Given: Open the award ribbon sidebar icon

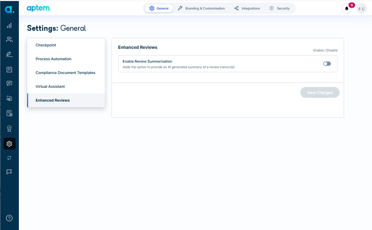Looking at the screenshot, I should [x=9, y=129].
